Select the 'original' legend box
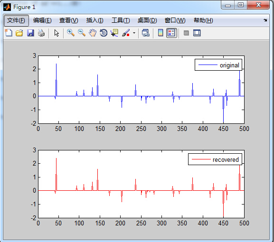This screenshot has width=274, height=242. (218, 65)
